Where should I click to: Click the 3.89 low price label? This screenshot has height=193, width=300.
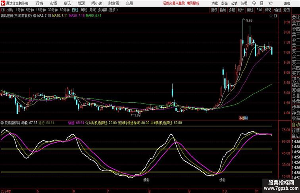137,115
